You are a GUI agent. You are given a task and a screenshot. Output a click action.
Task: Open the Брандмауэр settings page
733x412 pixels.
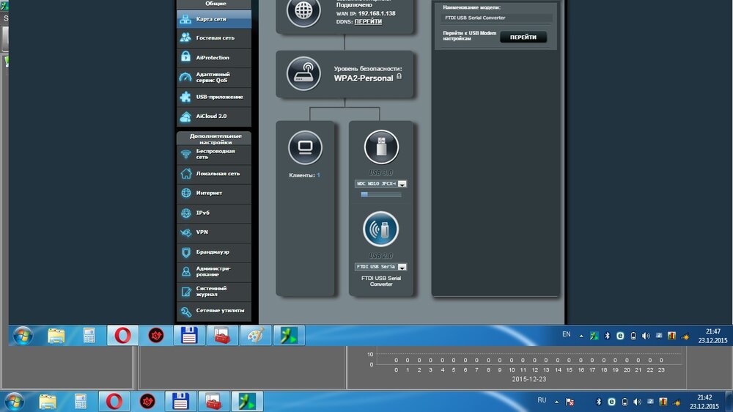point(214,252)
